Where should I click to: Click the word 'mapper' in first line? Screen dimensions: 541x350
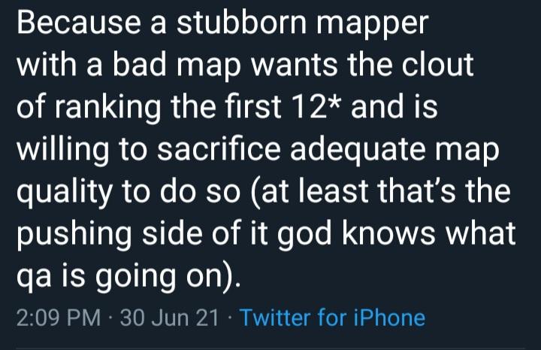372,26
